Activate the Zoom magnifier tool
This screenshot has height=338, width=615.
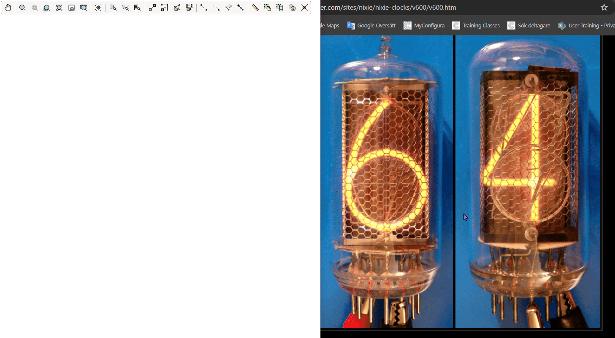[x=22, y=8]
